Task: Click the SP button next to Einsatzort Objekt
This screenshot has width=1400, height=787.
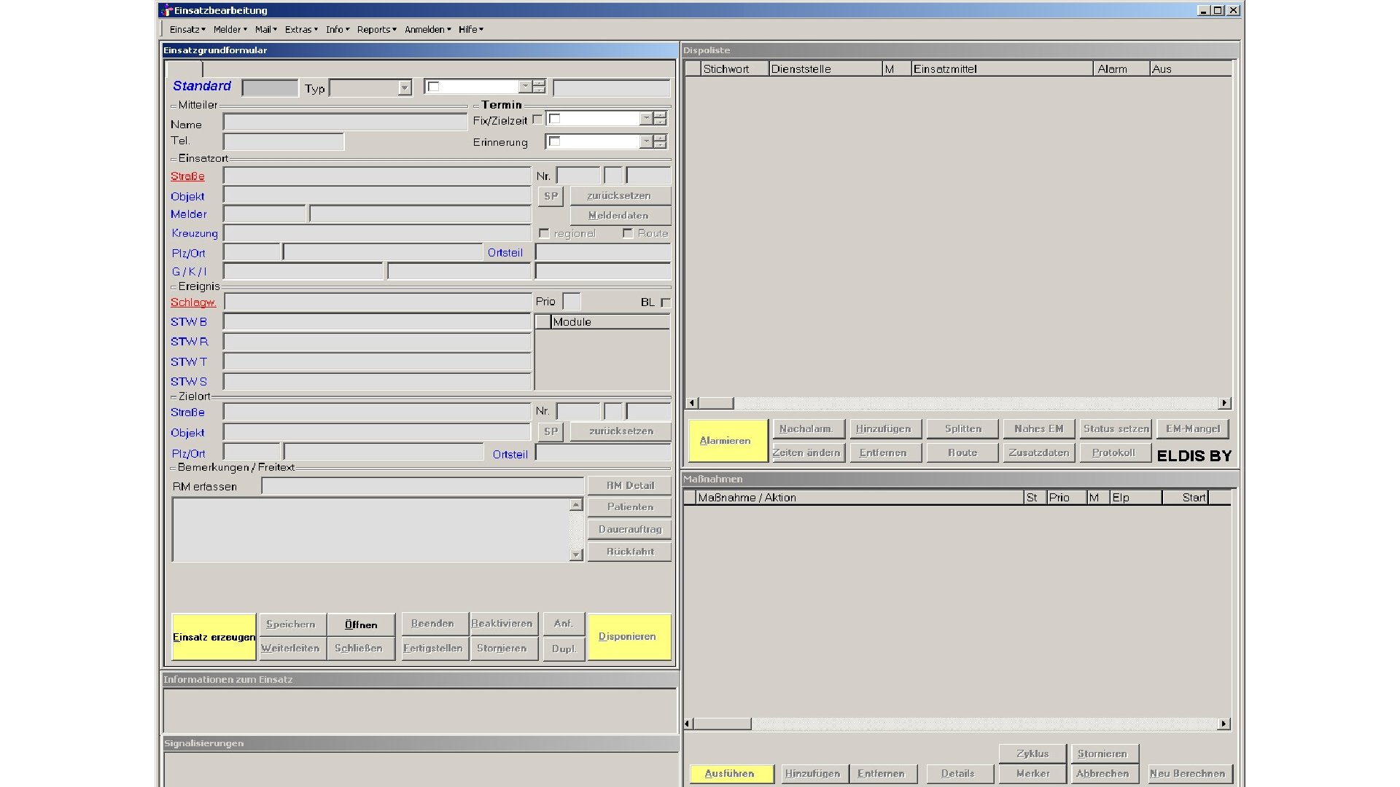Action: (x=551, y=196)
